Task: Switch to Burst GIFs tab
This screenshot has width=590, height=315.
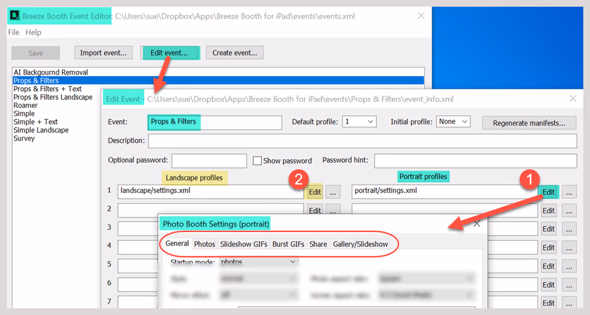Action: (x=288, y=244)
